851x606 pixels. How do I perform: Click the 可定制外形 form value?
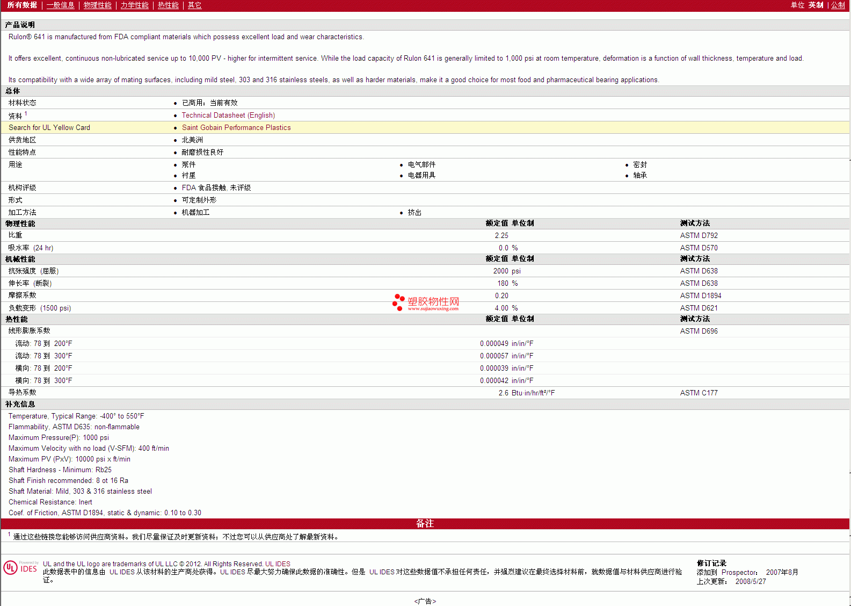click(x=199, y=200)
